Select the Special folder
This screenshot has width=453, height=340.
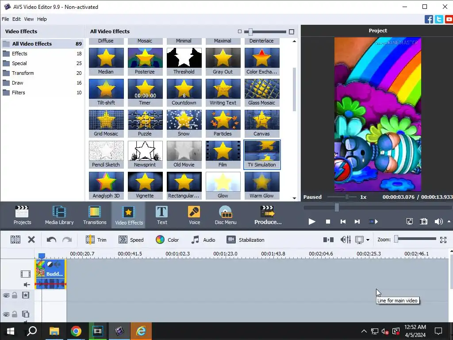coord(42,63)
